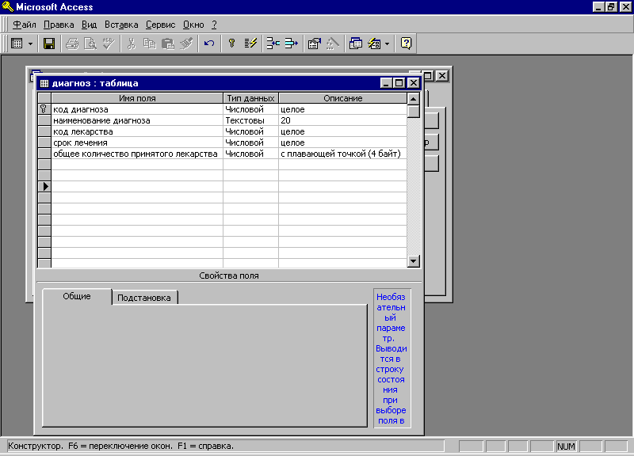
Task: Toggle Primary Key with the key icon
Action: point(231,44)
